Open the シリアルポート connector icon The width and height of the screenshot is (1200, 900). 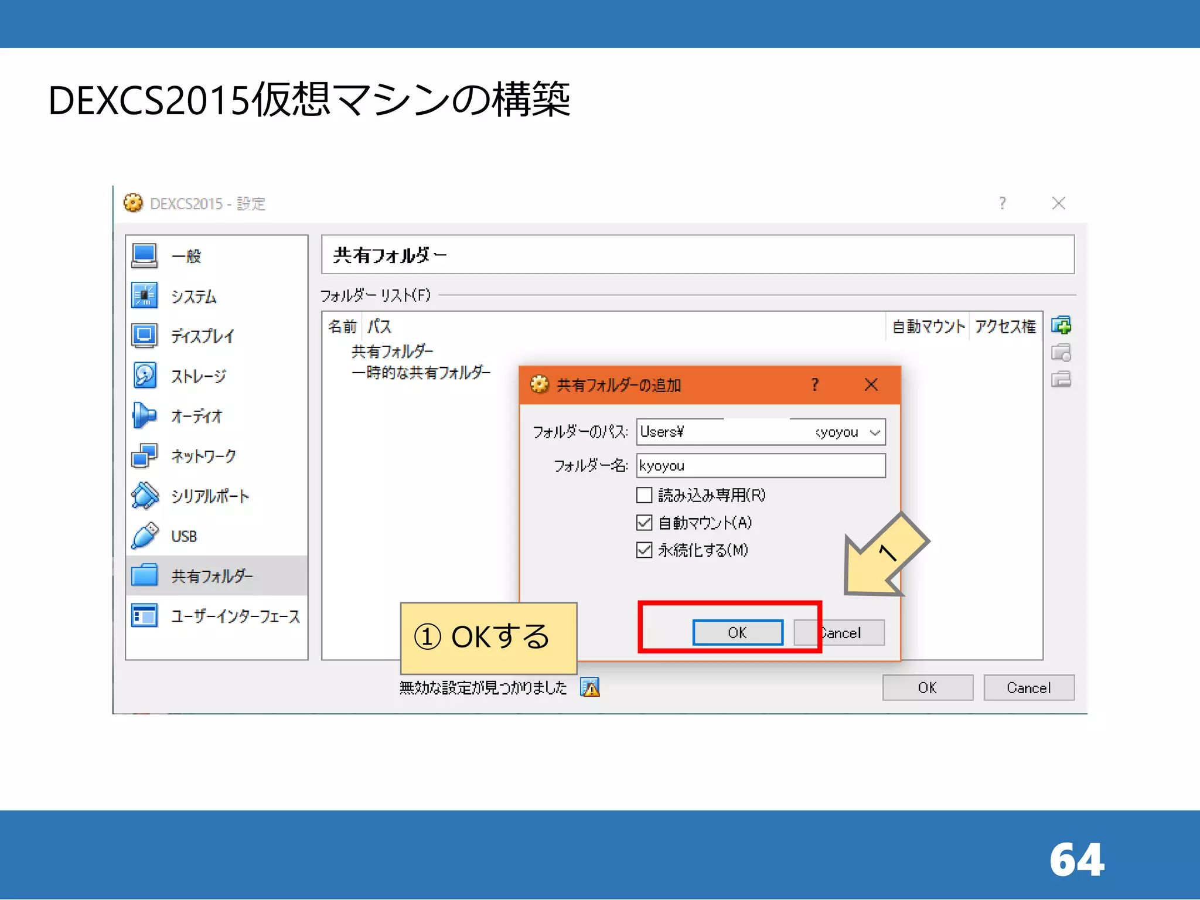tap(144, 496)
